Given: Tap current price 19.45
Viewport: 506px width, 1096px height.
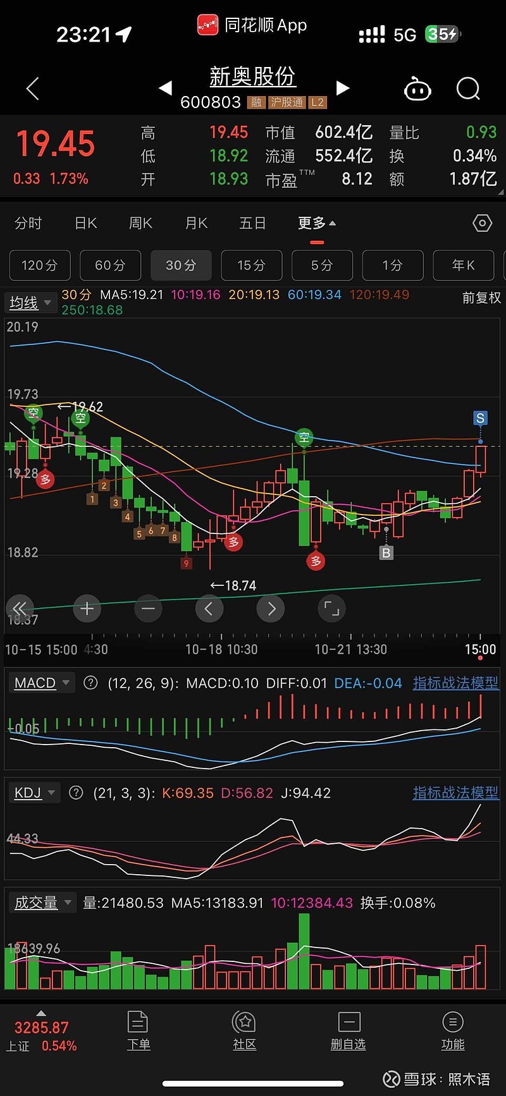Looking at the screenshot, I should pyautogui.click(x=56, y=144).
